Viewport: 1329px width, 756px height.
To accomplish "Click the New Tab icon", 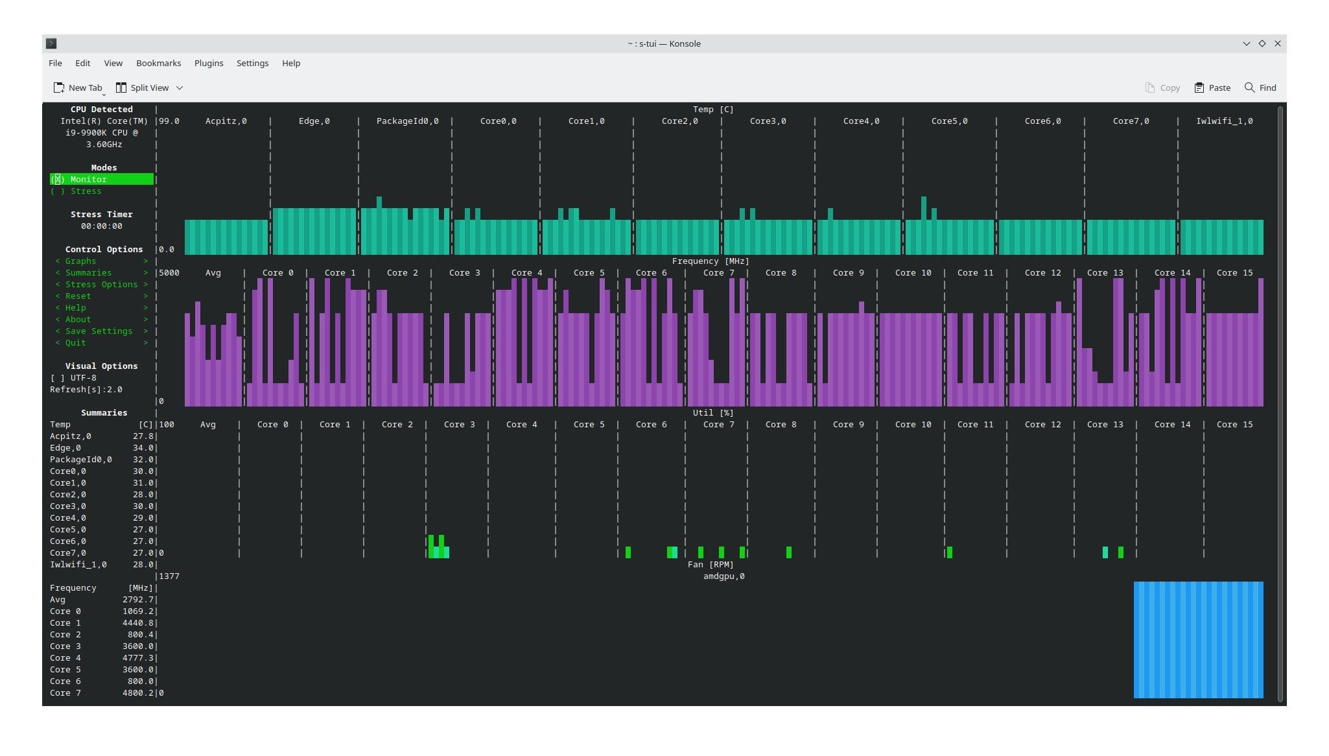I will (58, 88).
